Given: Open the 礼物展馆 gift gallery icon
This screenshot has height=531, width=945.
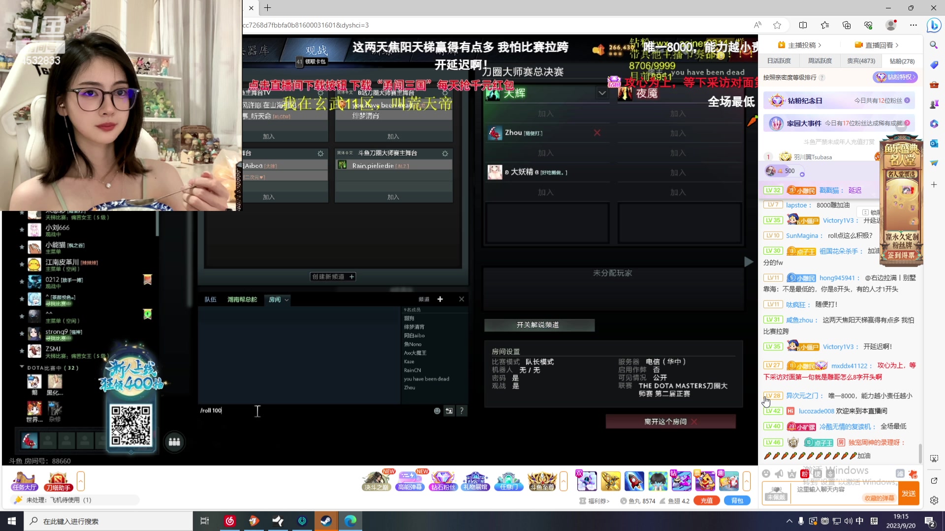Looking at the screenshot, I should [475, 481].
